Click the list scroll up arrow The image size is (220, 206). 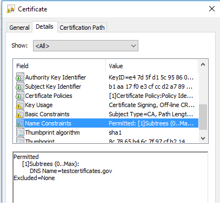(203, 64)
